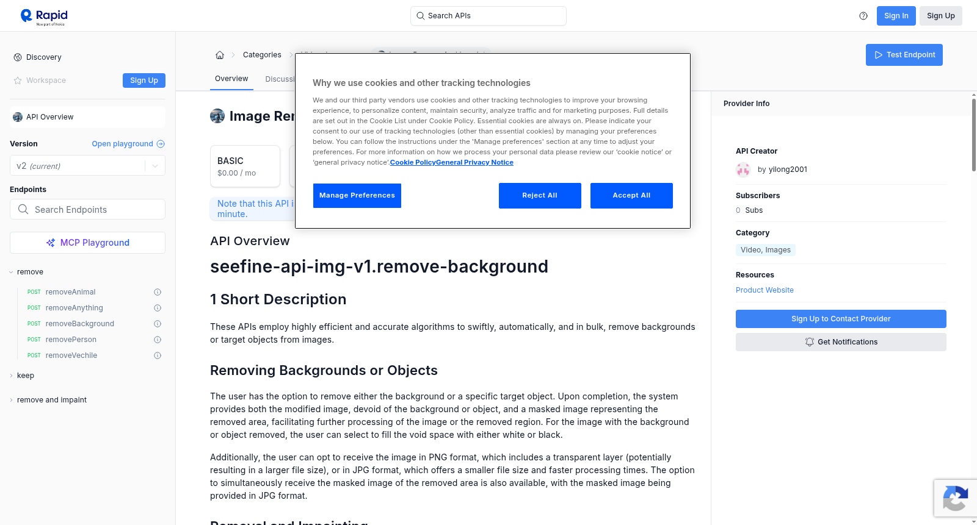Click the Workspace star icon
The width and height of the screenshot is (977, 525).
pos(18,80)
